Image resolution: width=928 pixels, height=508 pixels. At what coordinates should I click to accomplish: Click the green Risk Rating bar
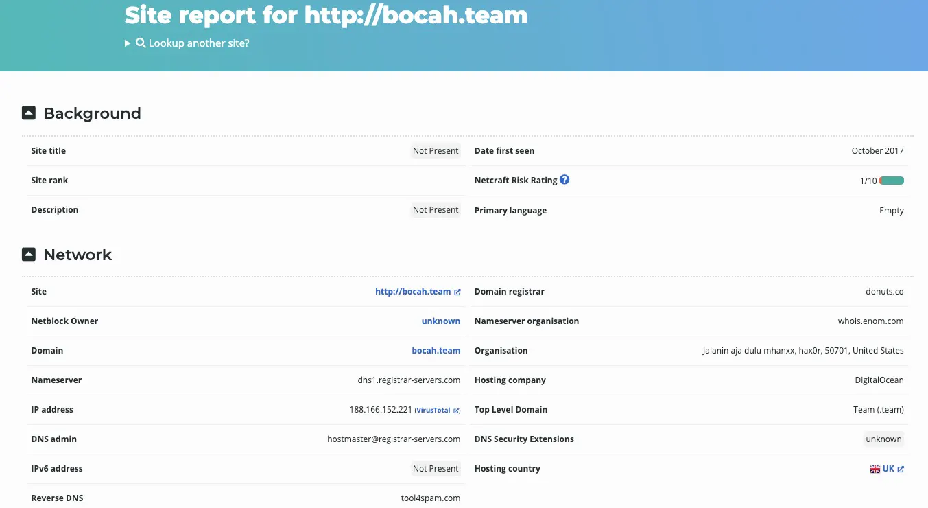[x=892, y=180]
